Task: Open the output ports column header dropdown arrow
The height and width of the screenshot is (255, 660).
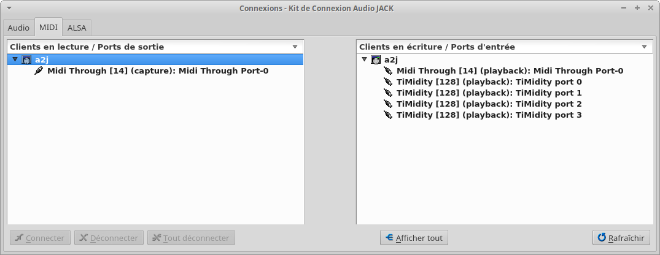Action: [x=295, y=47]
